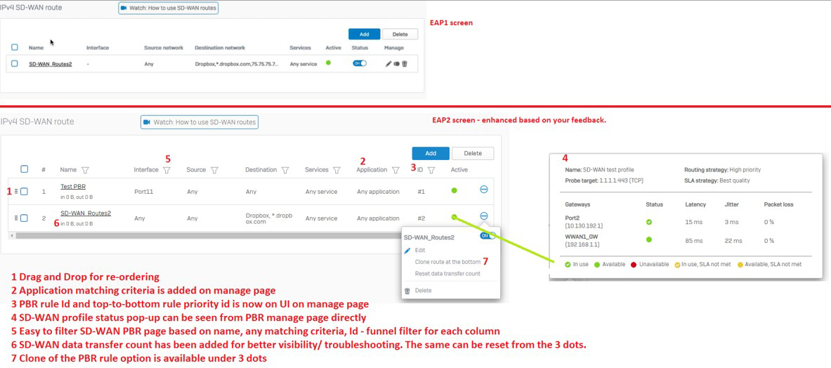831x368 pixels.
Task: Click the Interface column funnel filter icon
Action: point(166,170)
